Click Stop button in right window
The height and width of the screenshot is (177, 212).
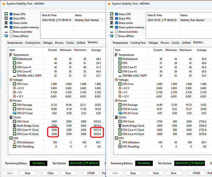[x=133, y=173]
